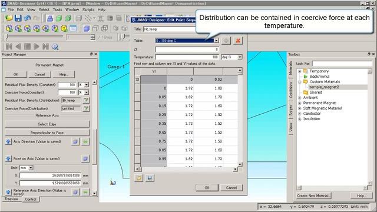Click Create New Material button

pyautogui.click(x=313, y=196)
